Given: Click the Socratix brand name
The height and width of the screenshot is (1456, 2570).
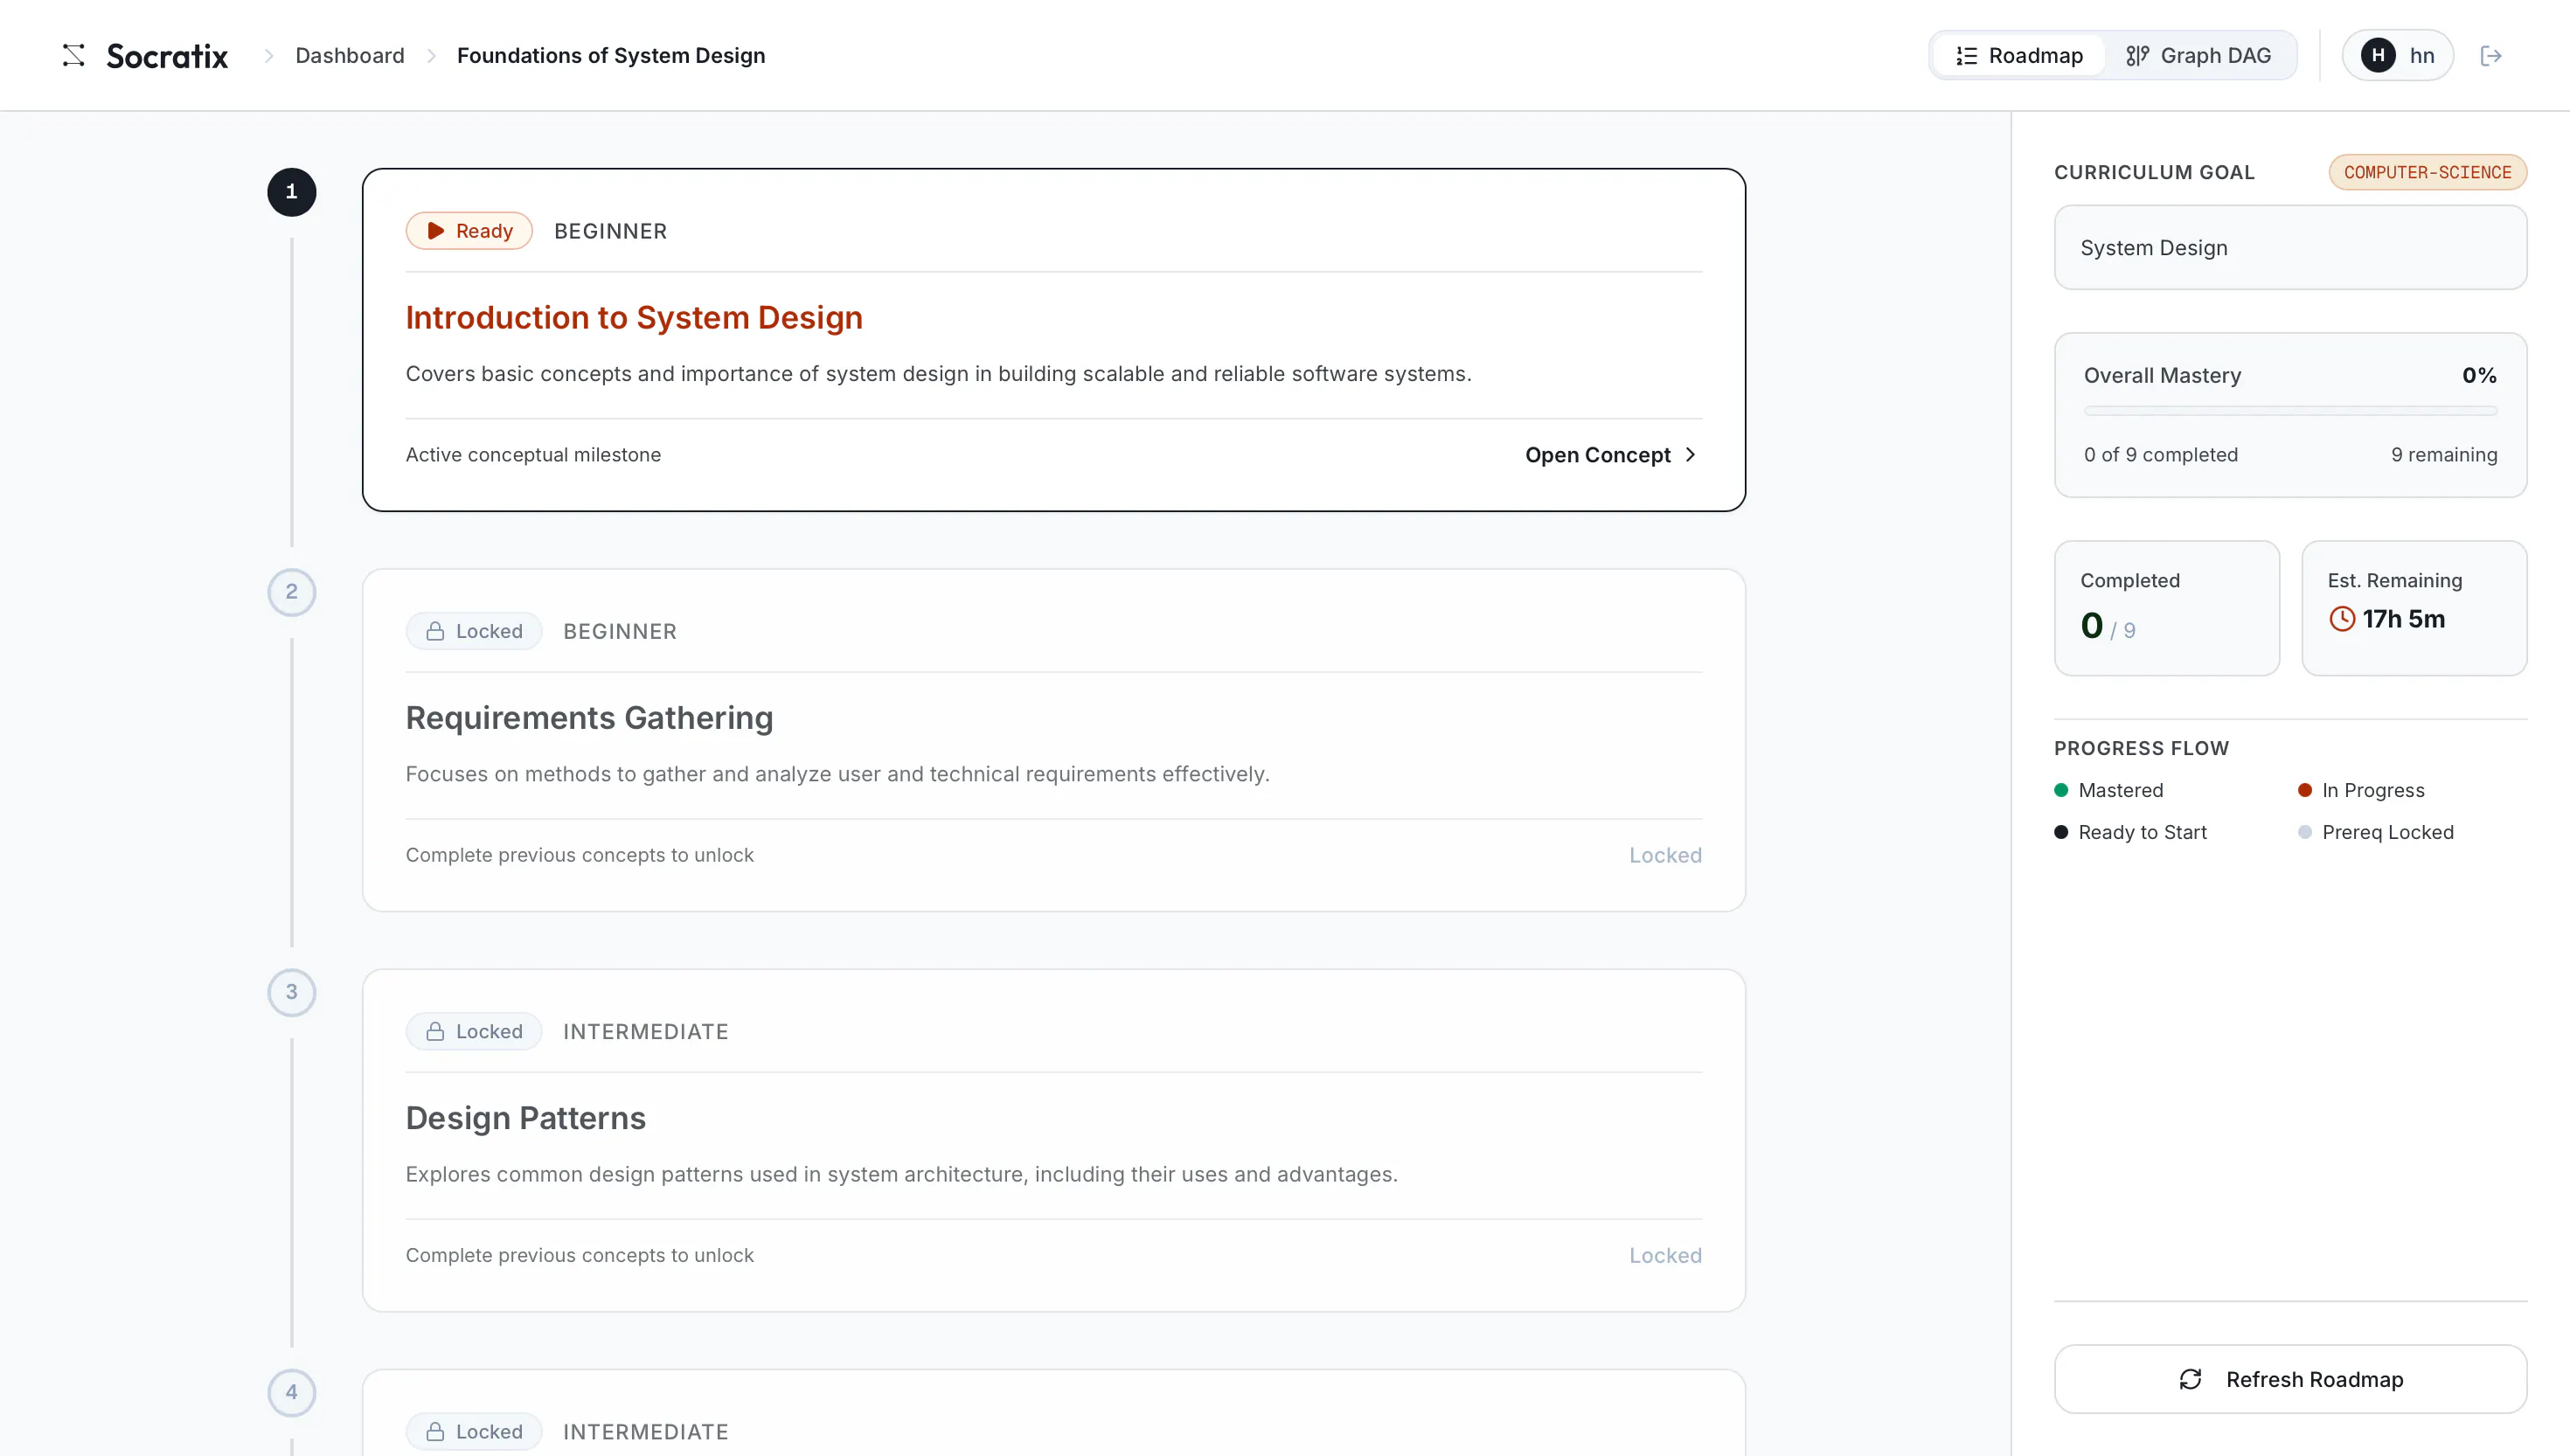Looking at the screenshot, I should pos(167,56).
